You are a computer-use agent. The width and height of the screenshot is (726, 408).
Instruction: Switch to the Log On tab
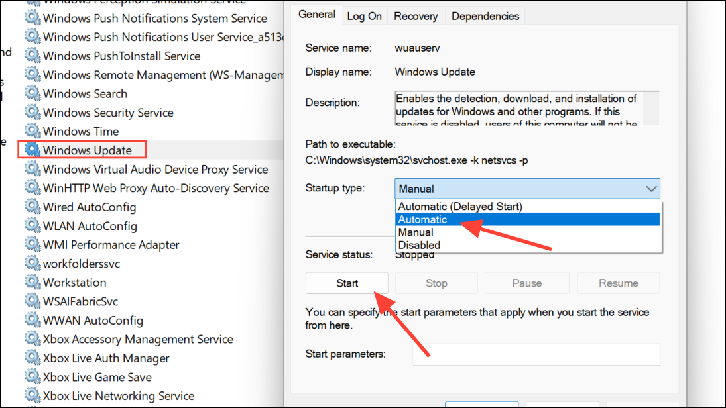[x=365, y=16]
